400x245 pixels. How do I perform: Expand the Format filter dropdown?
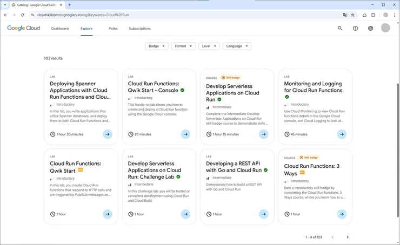coord(183,46)
